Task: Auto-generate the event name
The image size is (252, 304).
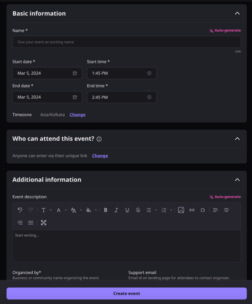Action: (x=225, y=30)
